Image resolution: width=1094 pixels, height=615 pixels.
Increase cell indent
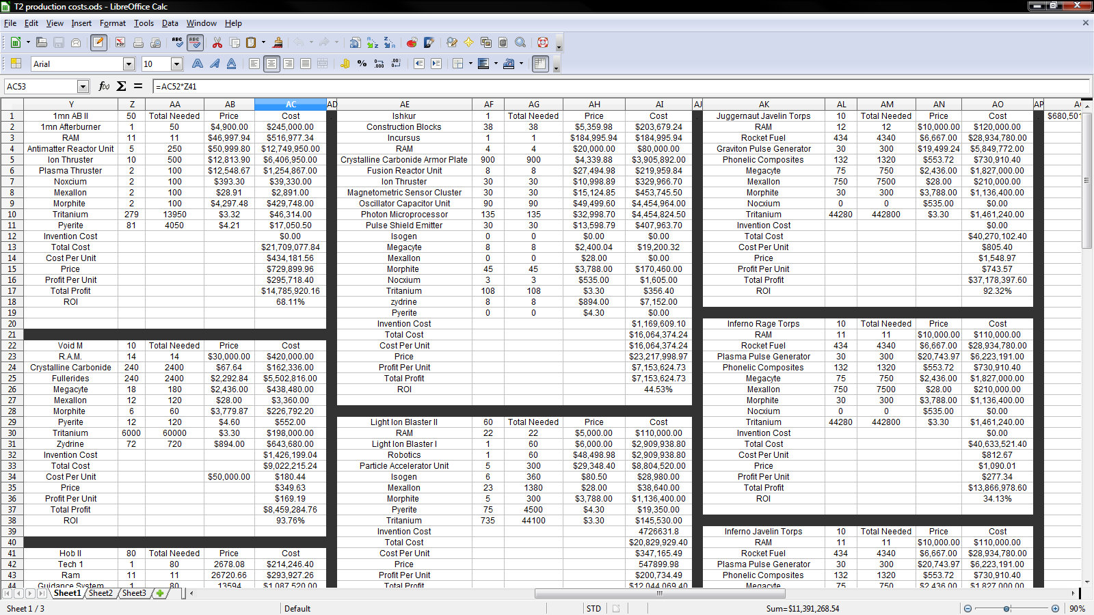436,64
